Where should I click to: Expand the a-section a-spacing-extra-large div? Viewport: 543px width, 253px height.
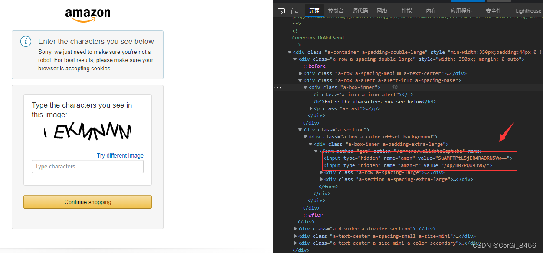[x=321, y=179]
